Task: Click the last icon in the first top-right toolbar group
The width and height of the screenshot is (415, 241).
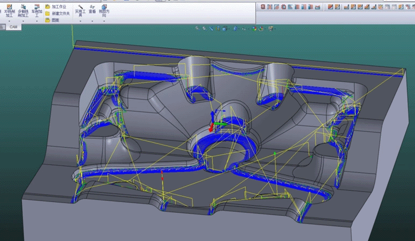Action: (x=317, y=7)
